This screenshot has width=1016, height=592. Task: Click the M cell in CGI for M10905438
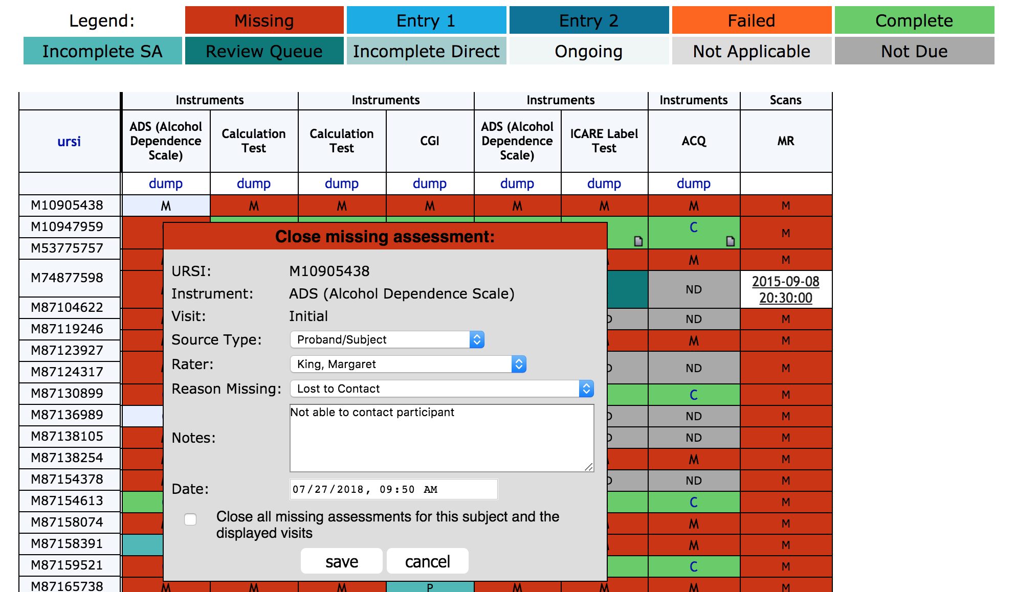tap(430, 206)
